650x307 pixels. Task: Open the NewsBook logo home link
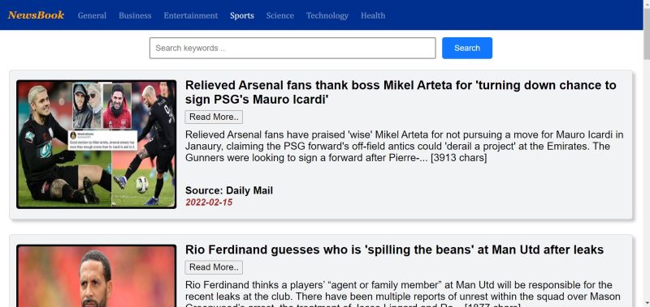click(36, 15)
